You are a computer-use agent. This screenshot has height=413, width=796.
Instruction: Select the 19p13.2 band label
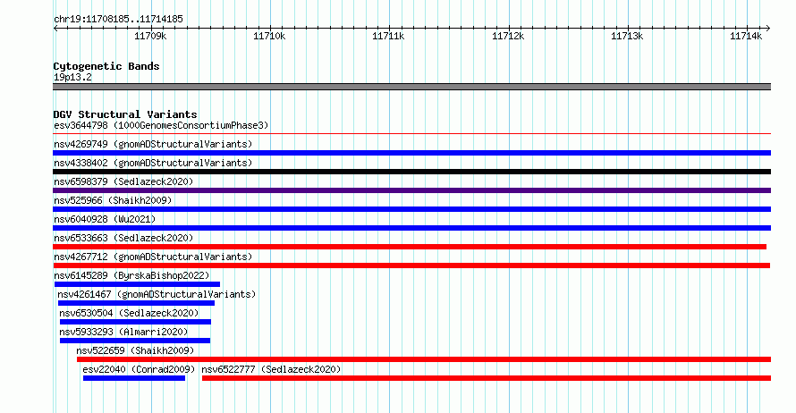coord(72,77)
